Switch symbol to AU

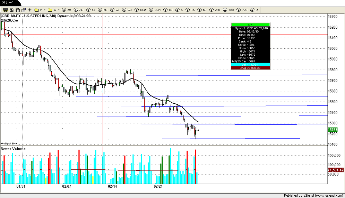click(79, 10)
